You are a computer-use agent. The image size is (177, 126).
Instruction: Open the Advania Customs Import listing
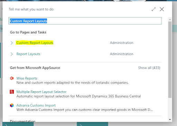click(x=36, y=105)
